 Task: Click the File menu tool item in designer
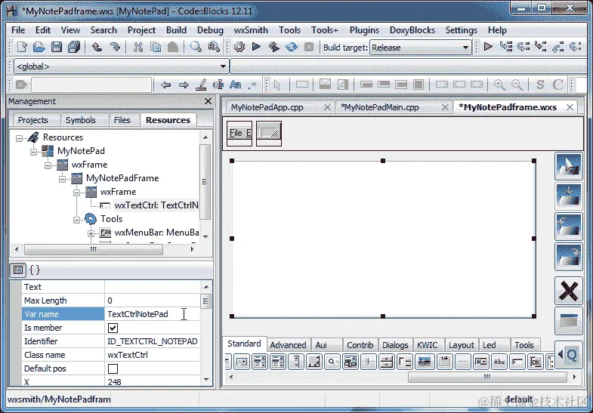coord(239,133)
